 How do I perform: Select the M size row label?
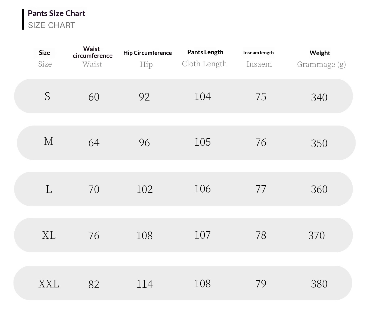pos(49,141)
